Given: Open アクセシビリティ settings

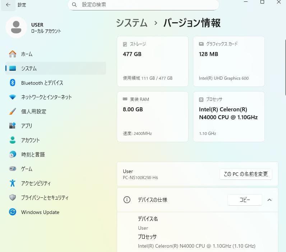Looking at the screenshot, I should tap(56, 183).
